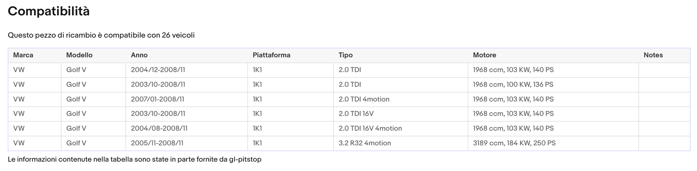Screen dimensions: 697x171
Task: Click the 2004/08-2008/11 year cell
Action: (x=159, y=128)
